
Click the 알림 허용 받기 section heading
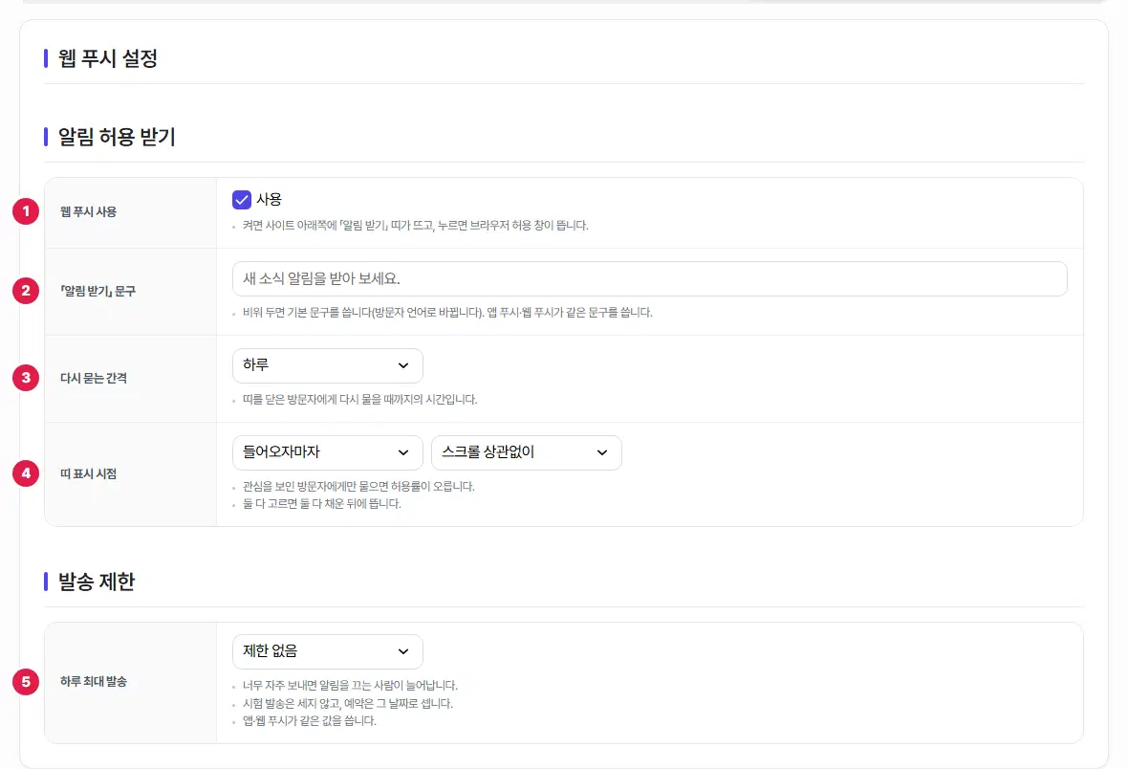click(x=117, y=137)
